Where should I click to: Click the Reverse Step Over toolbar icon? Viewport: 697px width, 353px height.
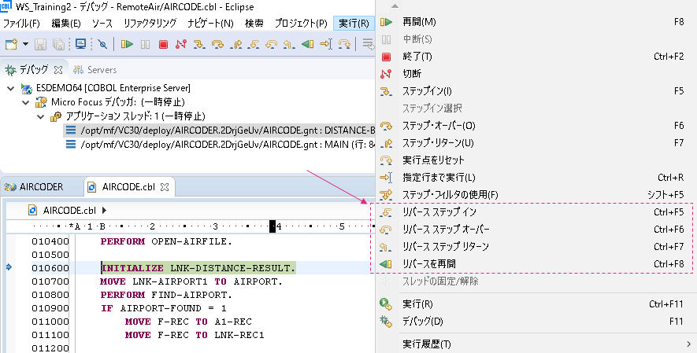(271, 44)
